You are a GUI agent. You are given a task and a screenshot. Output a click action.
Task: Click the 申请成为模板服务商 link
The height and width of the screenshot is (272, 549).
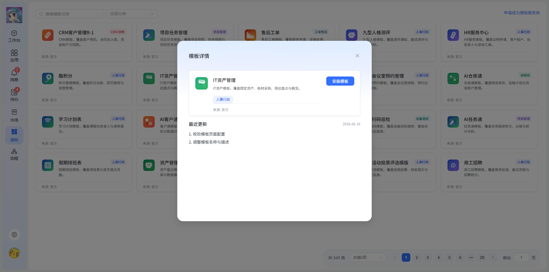522,13
